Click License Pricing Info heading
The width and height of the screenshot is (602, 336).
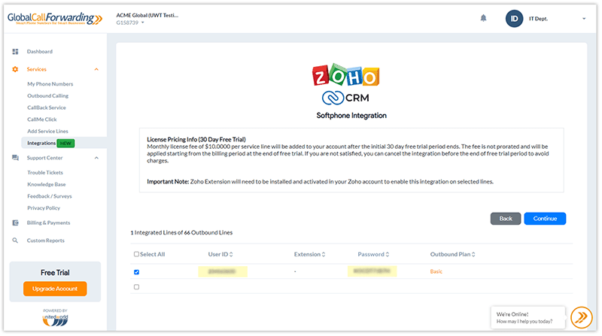point(196,140)
